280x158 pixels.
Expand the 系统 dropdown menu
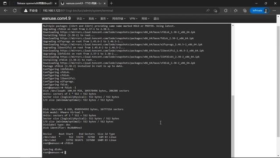[x=92, y=18]
